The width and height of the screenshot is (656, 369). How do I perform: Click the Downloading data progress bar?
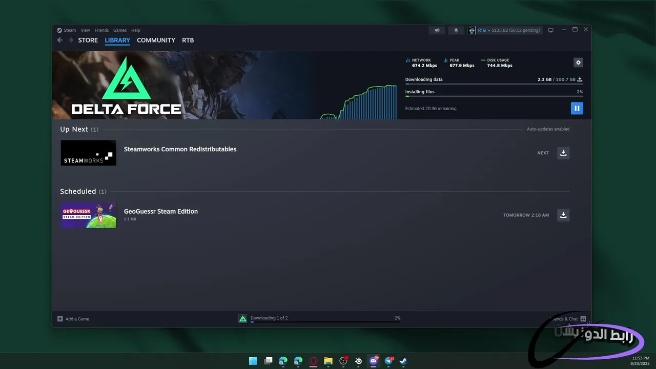click(x=494, y=84)
